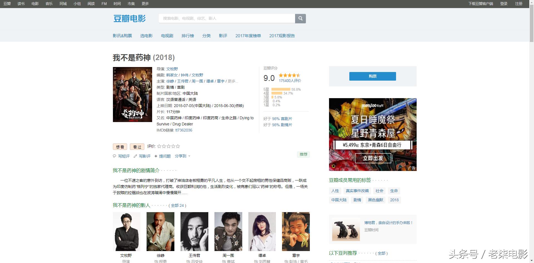Open screenwriter 韩家女's page
Screen dimensions: 534x263
pyautogui.click(x=172, y=75)
